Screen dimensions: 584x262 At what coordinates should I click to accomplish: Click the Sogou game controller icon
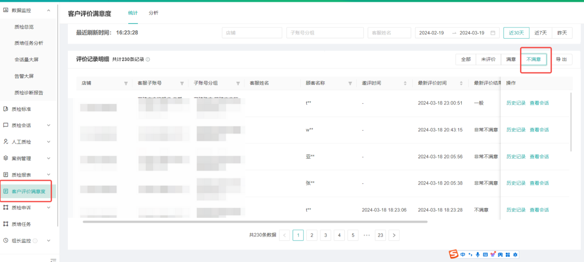pyautogui.click(x=500, y=254)
